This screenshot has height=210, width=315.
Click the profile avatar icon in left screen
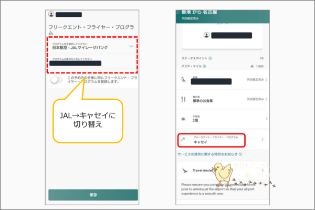click(51, 14)
